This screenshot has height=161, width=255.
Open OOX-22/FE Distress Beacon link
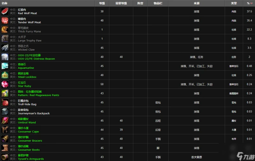[x=36, y=59]
